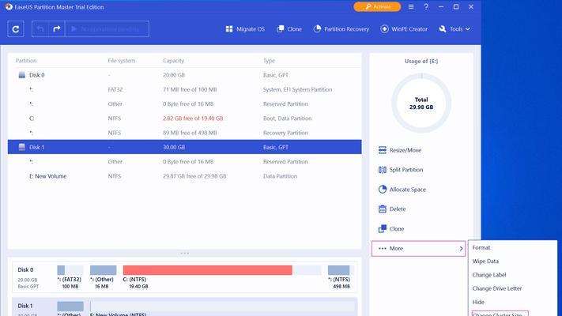
Task: Choose Format from the More menu
Action: (481, 247)
